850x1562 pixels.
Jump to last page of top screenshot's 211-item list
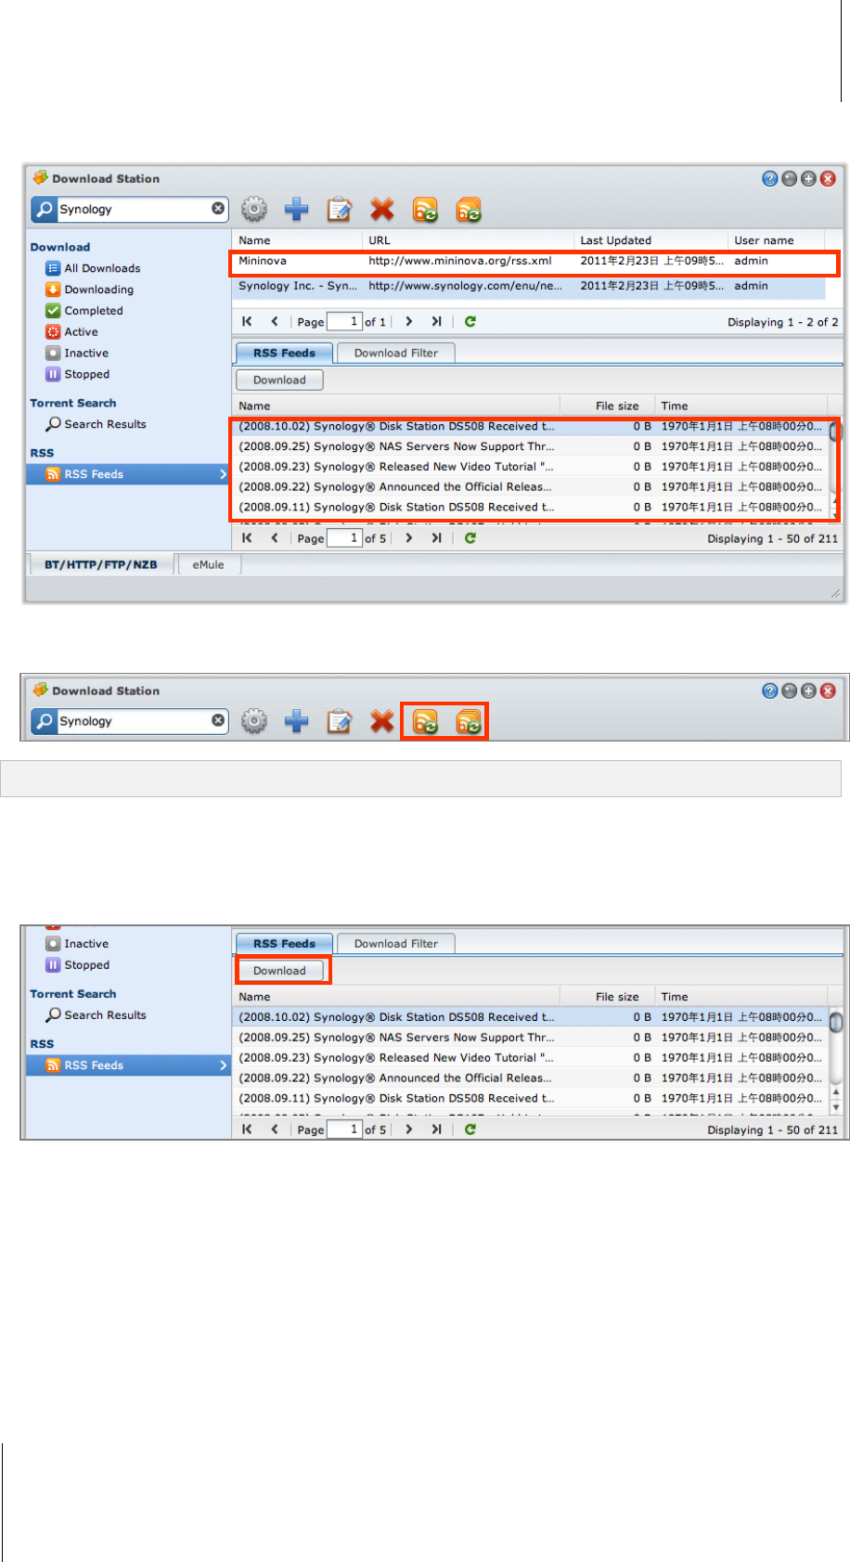tap(436, 537)
